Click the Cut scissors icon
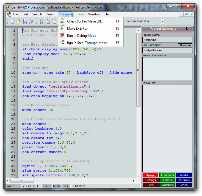This screenshot has width=202, height=196. click(41, 21)
